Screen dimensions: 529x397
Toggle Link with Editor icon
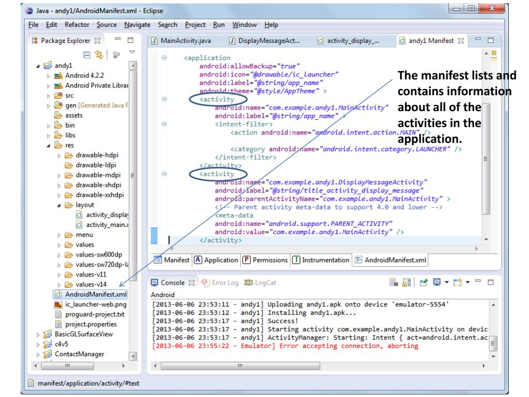coord(99,54)
